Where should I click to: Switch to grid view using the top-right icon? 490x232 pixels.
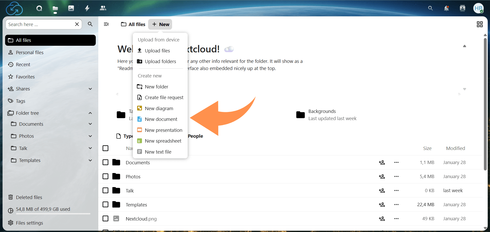480,24
